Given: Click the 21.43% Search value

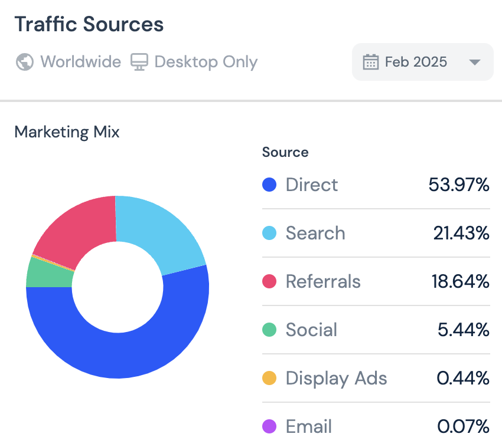Looking at the screenshot, I should click(x=461, y=233).
